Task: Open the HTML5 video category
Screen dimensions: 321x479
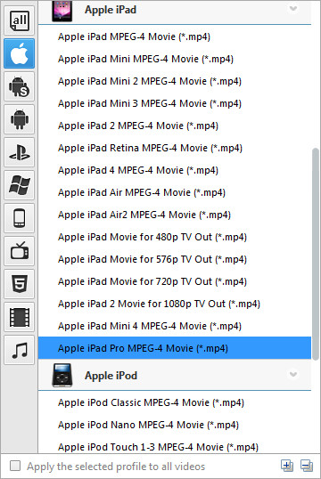Action: (20, 284)
